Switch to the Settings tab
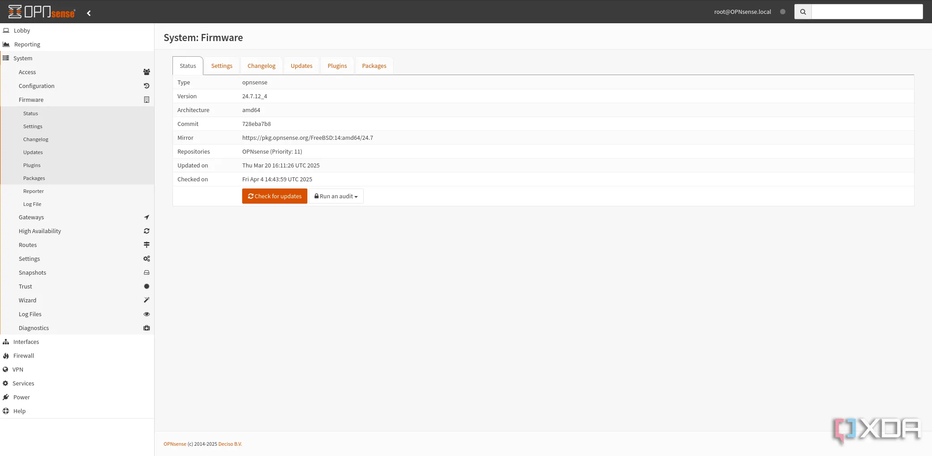The image size is (932, 456). coord(222,66)
